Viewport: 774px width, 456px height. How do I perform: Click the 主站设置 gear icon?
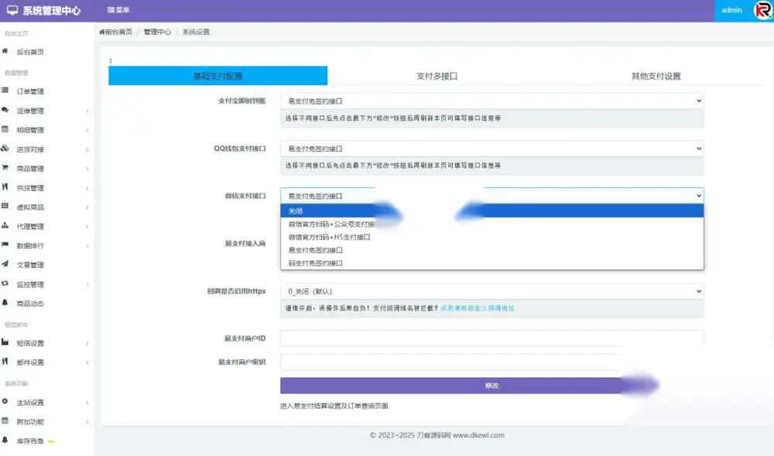pyautogui.click(x=5, y=402)
